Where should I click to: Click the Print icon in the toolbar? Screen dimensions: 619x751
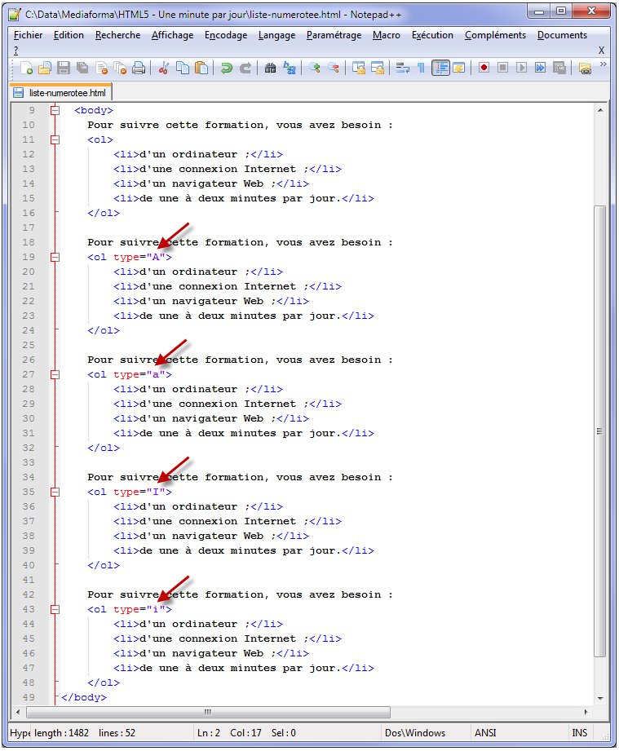click(139, 68)
